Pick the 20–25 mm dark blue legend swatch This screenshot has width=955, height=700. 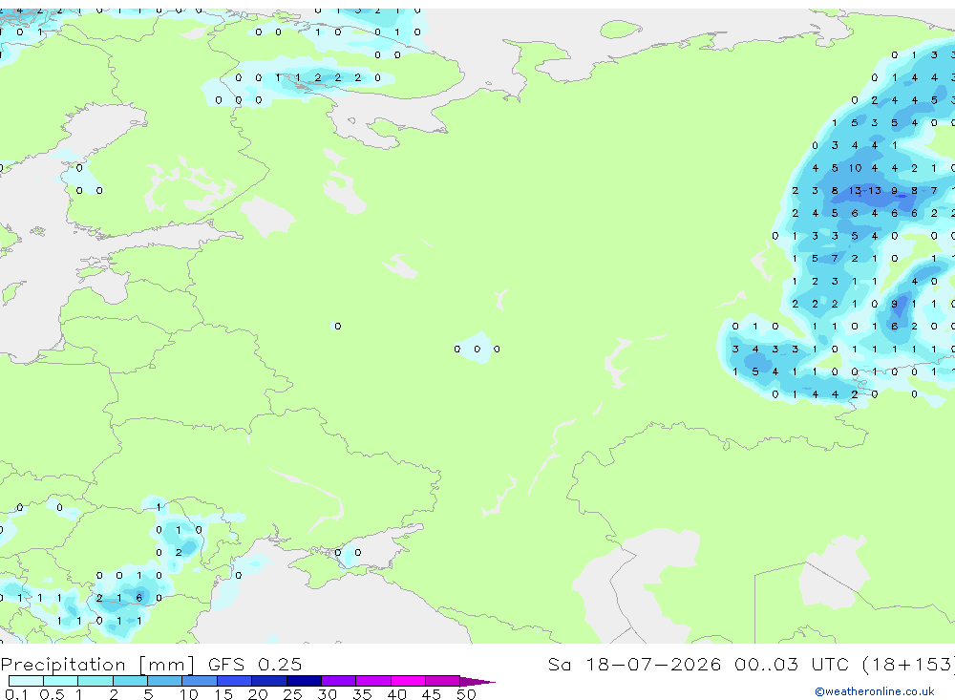[x=269, y=681]
